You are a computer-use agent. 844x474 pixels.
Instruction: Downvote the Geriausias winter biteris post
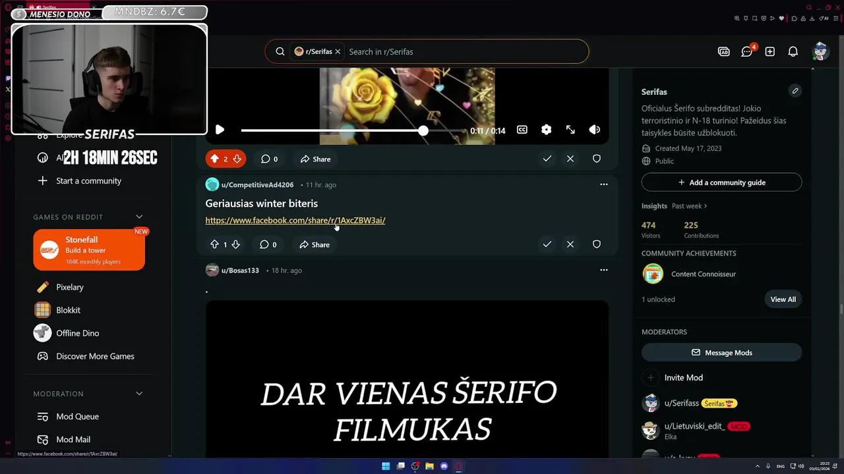tap(235, 244)
